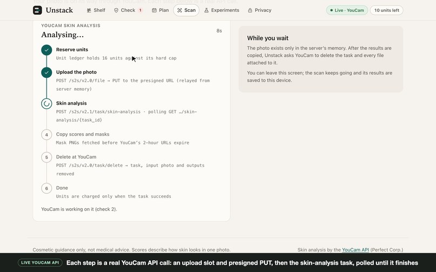
Task: Open the Privacy tab
Action: 260,10
